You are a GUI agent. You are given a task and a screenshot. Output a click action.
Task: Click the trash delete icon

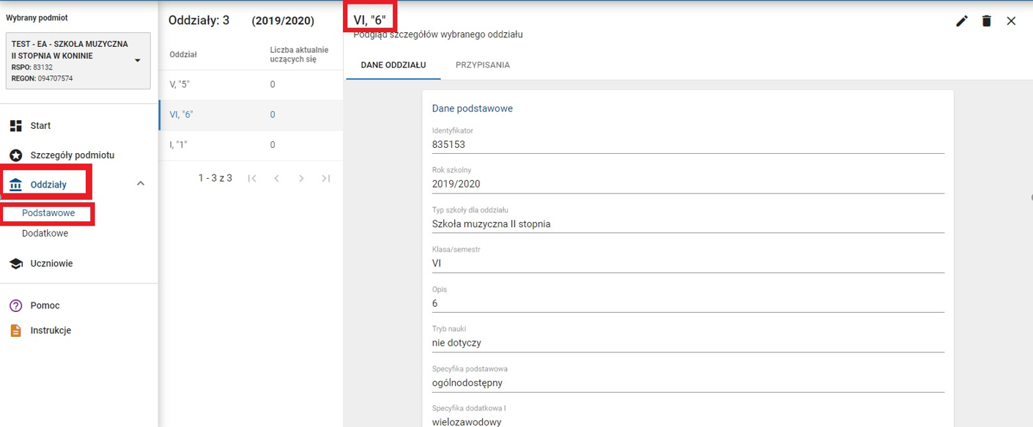(987, 21)
